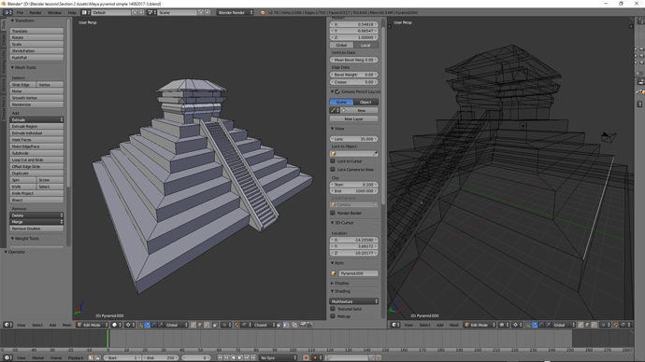Viewport: 645px width, 362px height.
Task: Collapse the Mesh Tools panel
Action: (12, 67)
